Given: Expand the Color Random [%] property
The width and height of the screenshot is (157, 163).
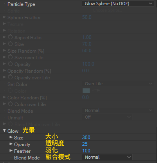Looking at the screenshot, I should tap(4, 97).
